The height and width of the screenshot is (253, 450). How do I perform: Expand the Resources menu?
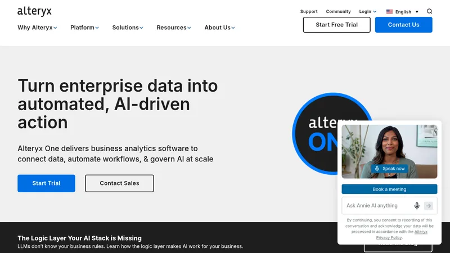point(174,28)
